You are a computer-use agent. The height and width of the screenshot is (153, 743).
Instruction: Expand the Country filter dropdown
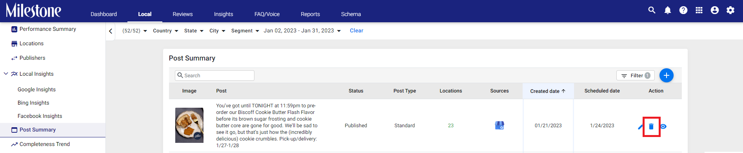coord(165,31)
